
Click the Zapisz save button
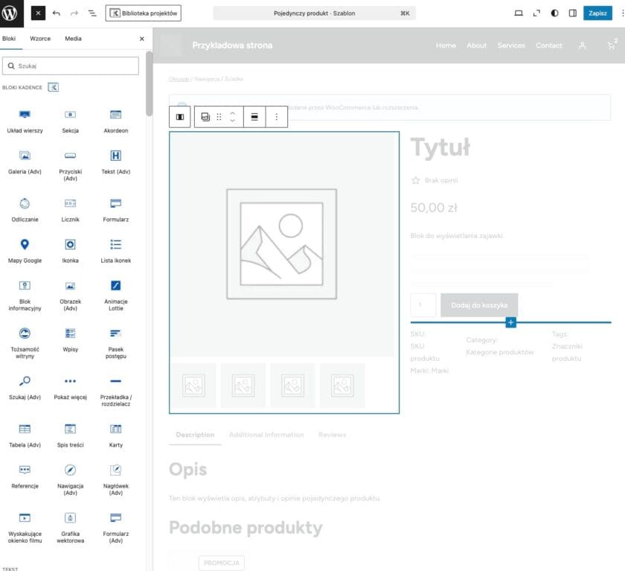tap(597, 13)
